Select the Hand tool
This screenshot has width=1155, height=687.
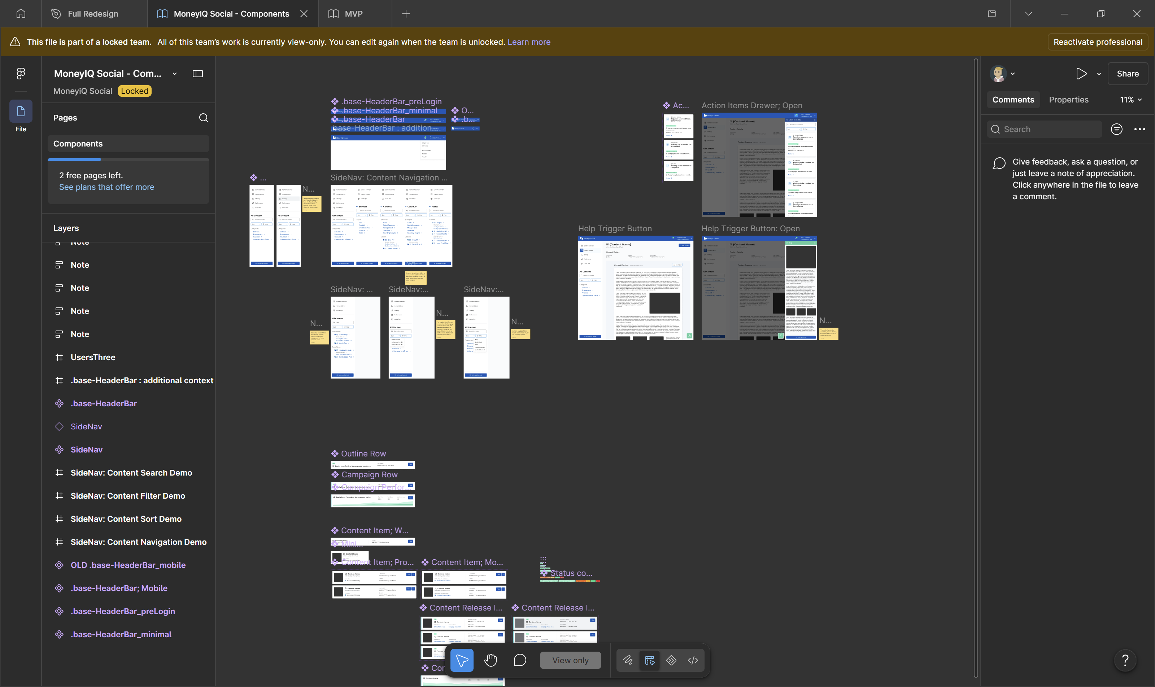pyautogui.click(x=491, y=660)
